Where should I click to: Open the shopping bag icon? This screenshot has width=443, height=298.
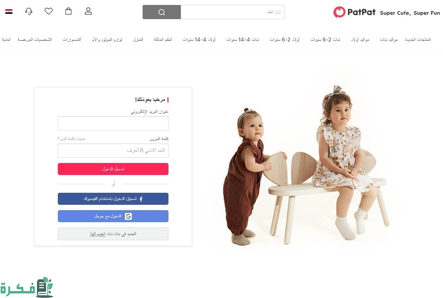[x=68, y=11]
